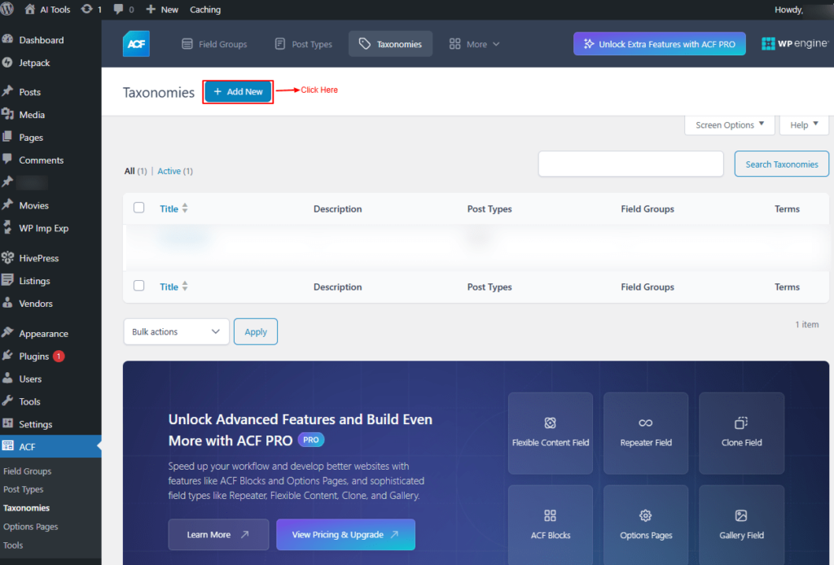
Task: Click the View Pricing & Upgrade button
Action: [345, 535]
